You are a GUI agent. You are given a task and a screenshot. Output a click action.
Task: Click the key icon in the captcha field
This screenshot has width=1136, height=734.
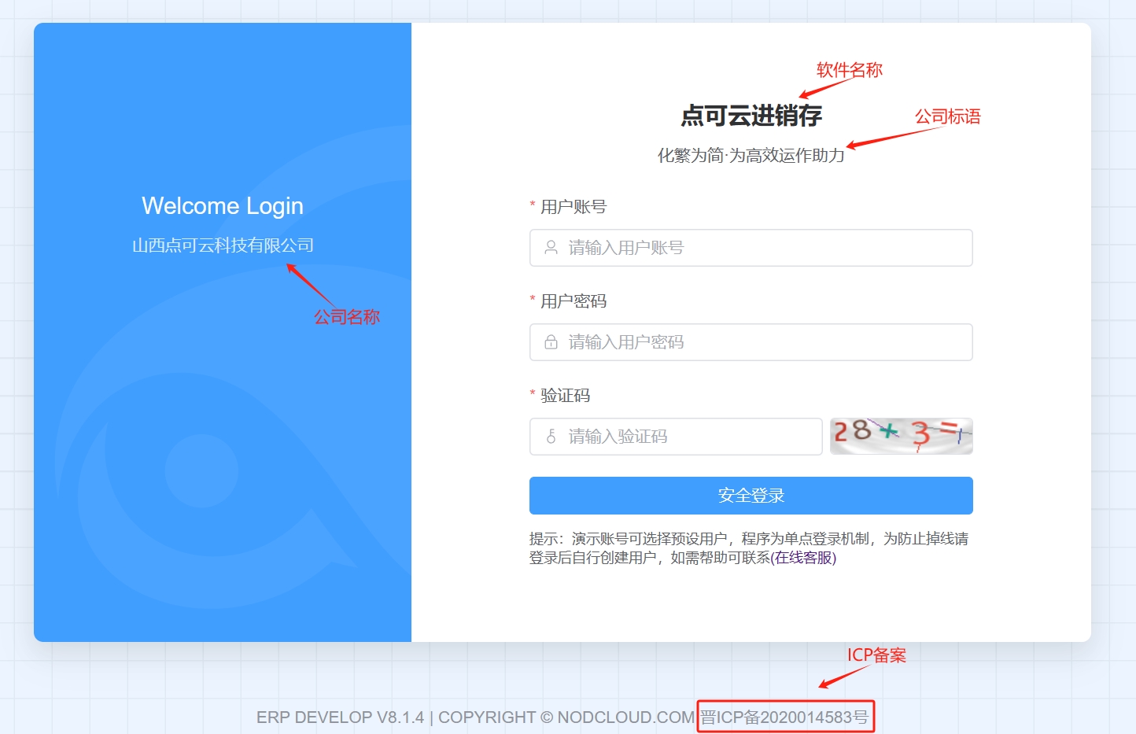(x=551, y=437)
